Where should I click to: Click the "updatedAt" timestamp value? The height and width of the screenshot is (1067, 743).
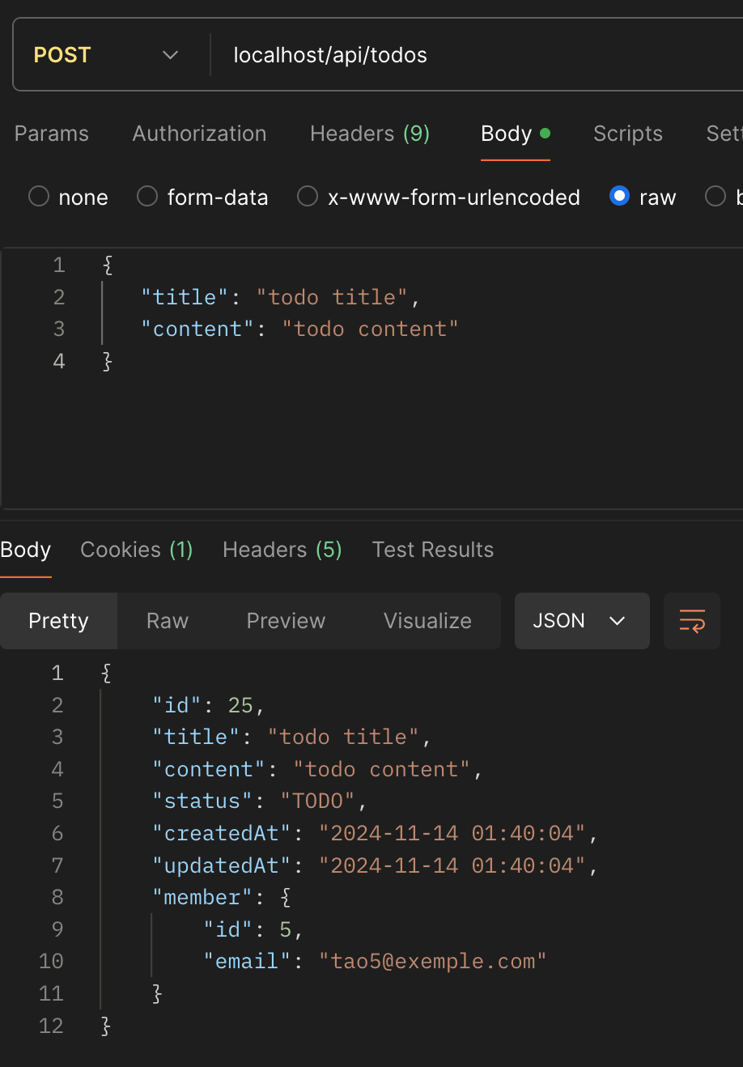point(452,865)
